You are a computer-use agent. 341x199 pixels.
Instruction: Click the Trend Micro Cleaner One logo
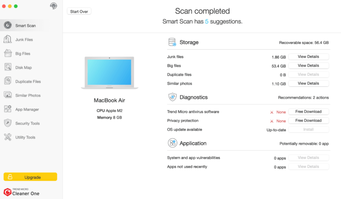pos(22,192)
